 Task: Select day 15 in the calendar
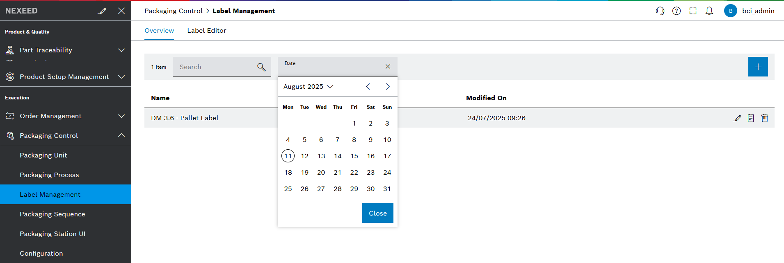354,156
